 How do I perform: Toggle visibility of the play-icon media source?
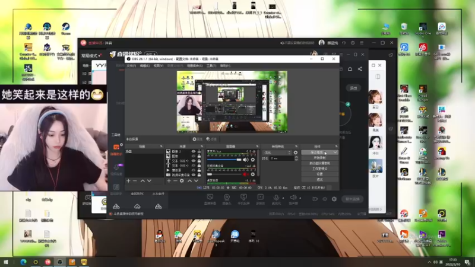(x=194, y=170)
